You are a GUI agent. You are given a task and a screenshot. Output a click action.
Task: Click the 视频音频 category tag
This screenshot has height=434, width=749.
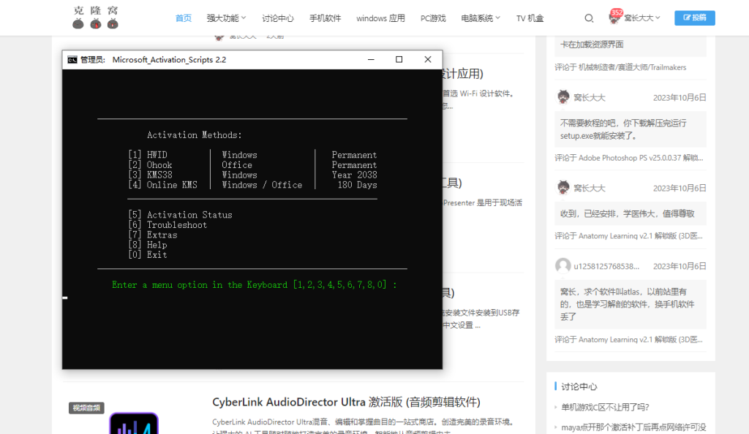pyautogui.click(x=86, y=408)
